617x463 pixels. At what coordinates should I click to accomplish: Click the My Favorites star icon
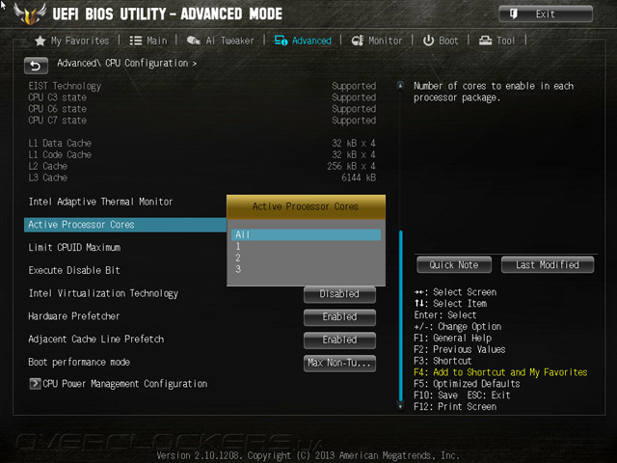click(x=40, y=41)
